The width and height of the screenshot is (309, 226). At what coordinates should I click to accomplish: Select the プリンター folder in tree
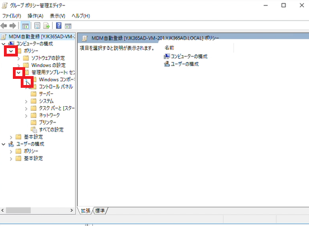(43, 123)
